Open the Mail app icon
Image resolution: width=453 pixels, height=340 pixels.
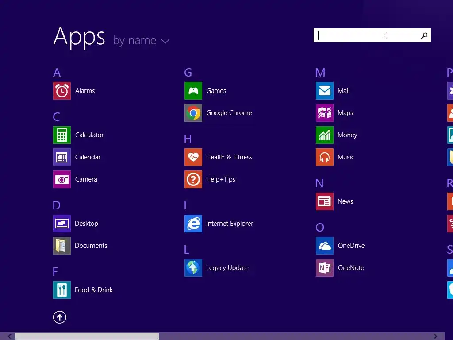coord(325,91)
